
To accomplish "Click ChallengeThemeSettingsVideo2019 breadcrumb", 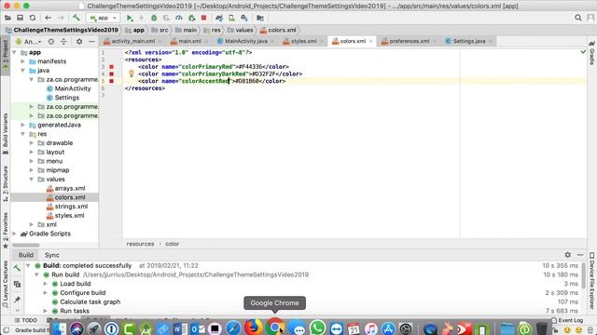I will (65, 30).
